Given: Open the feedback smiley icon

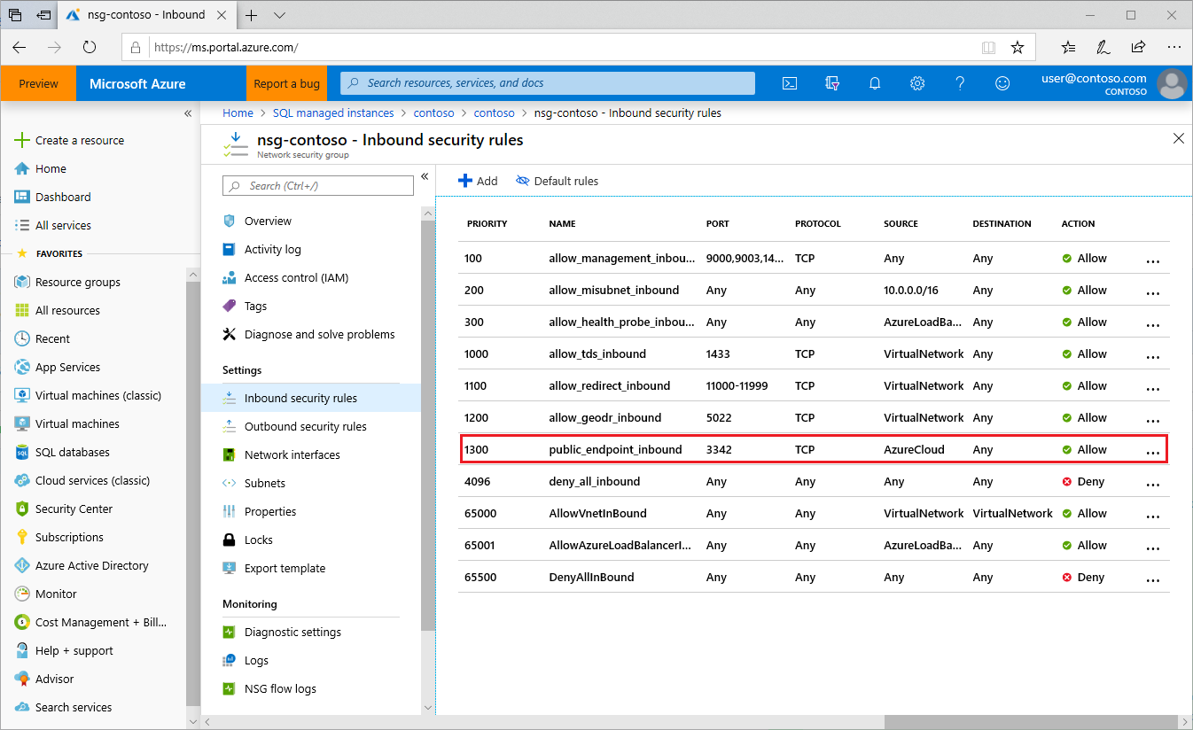Looking at the screenshot, I should click(x=1002, y=83).
